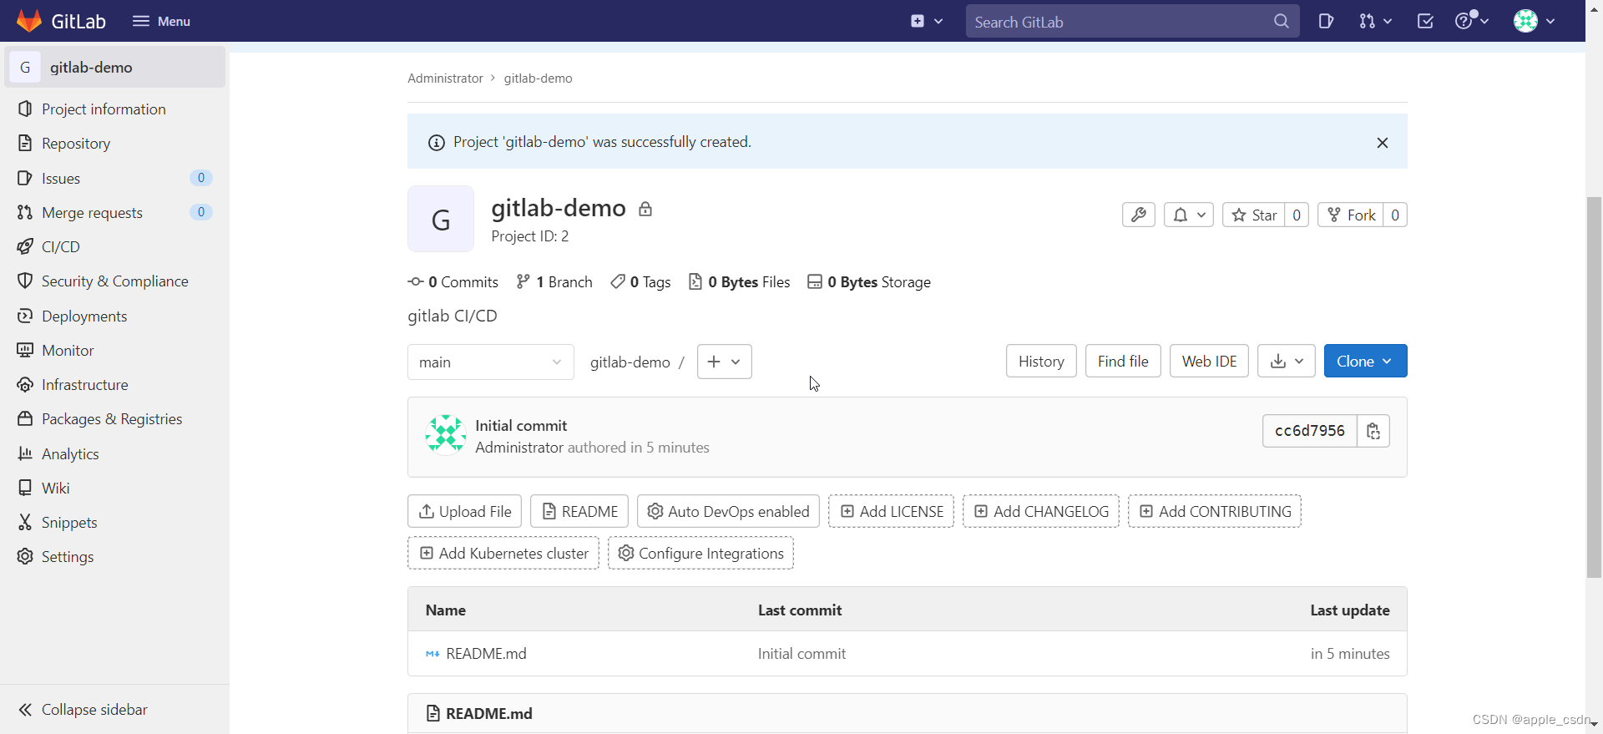Star the gitlab-demo project
Viewport: 1603px width, 734px height.
[x=1254, y=215]
